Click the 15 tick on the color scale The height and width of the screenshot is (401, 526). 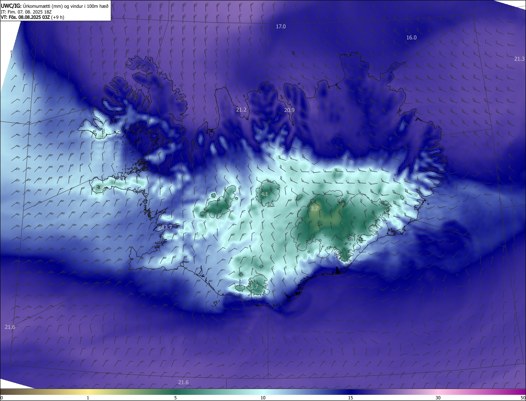point(351,398)
